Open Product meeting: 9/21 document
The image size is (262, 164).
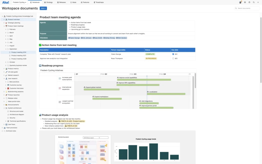click(x=19, y=56)
